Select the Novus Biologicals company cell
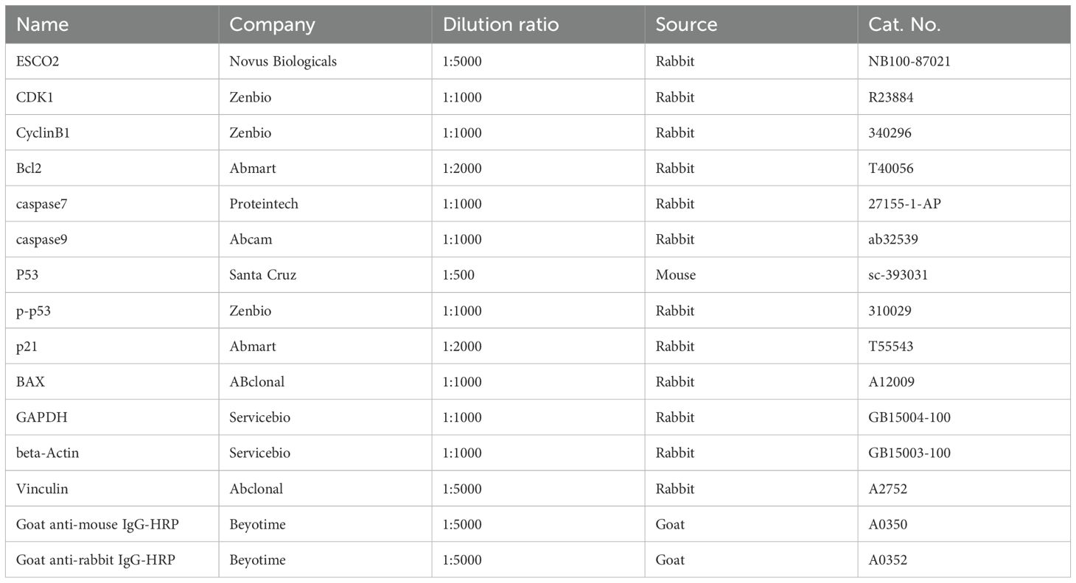Screen dimensions: 1076x583 click(283, 62)
